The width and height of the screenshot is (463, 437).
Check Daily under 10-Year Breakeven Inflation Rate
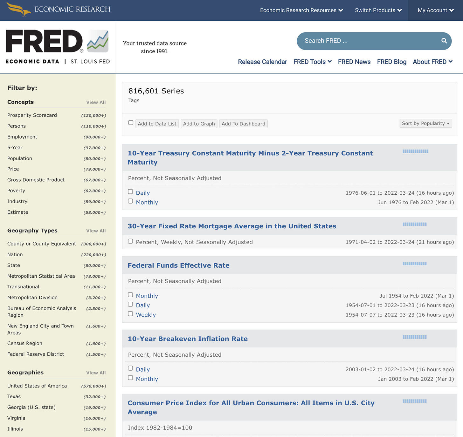coord(130,368)
